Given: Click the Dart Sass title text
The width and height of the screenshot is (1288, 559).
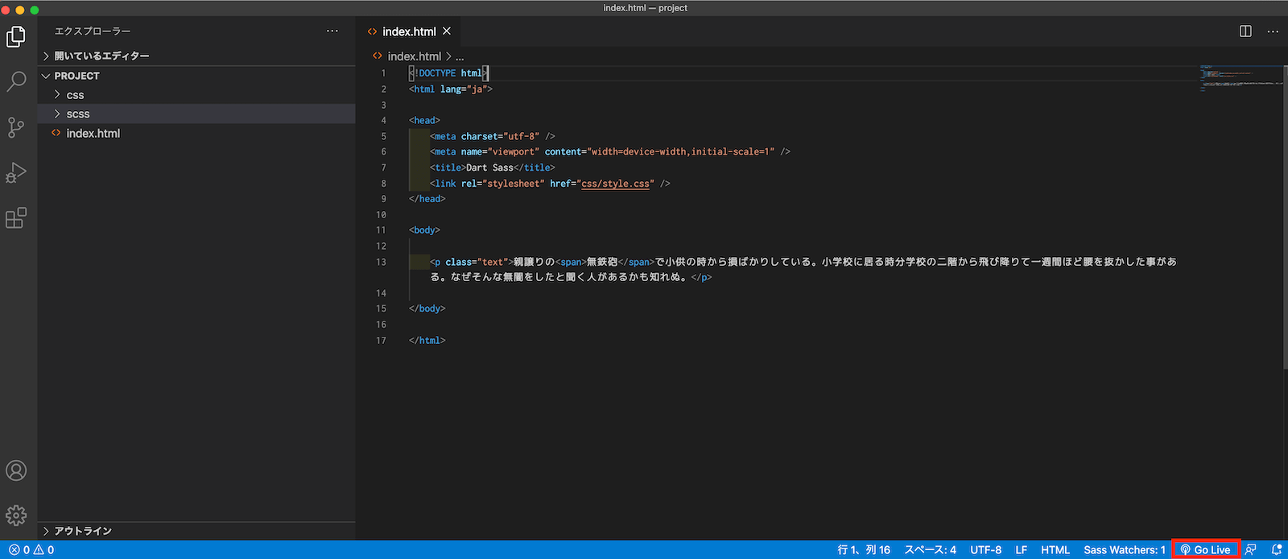Looking at the screenshot, I should pyautogui.click(x=489, y=168).
